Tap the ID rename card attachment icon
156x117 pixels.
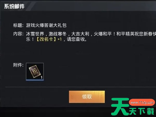(35, 71)
